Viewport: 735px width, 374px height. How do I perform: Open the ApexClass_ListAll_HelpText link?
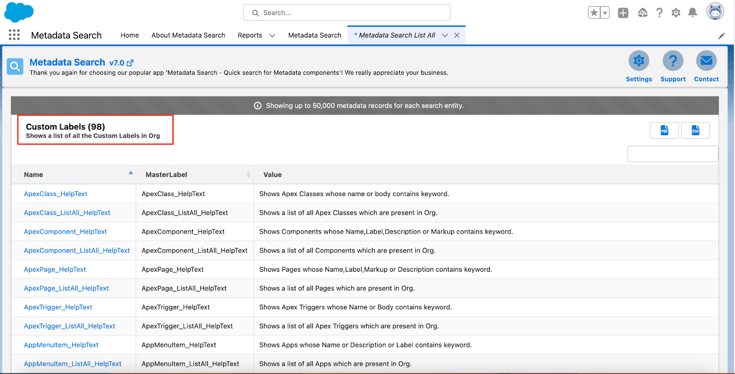tap(67, 213)
